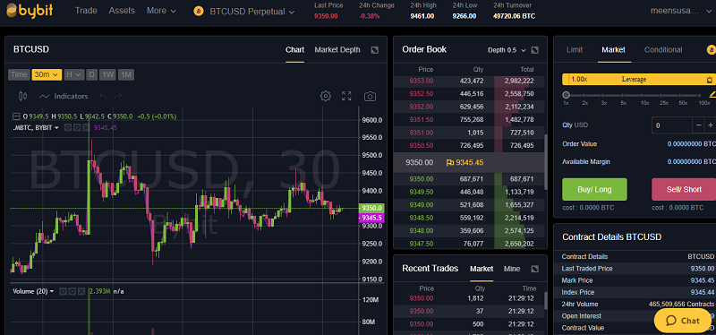Screen dimensions: 716x335
Task: Select the Market order tab
Action: pyautogui.click(x=614, y=50)
